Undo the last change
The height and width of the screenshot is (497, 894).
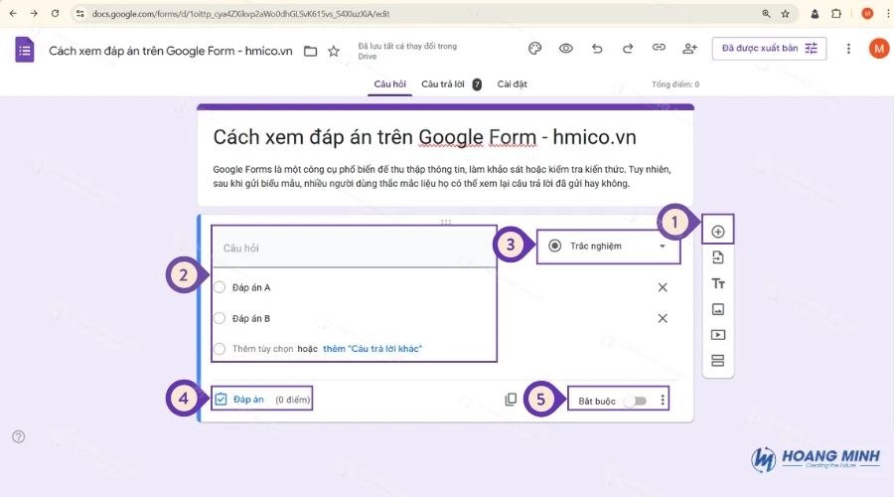point(597,49)
